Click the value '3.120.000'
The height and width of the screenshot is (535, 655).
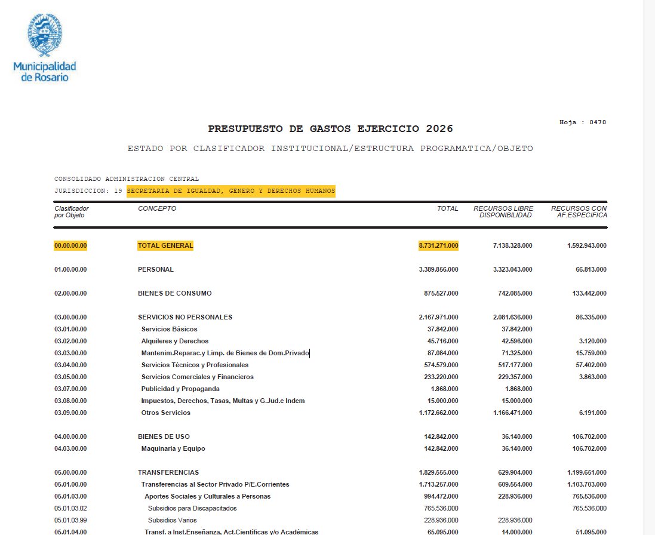tap(593, 341)
